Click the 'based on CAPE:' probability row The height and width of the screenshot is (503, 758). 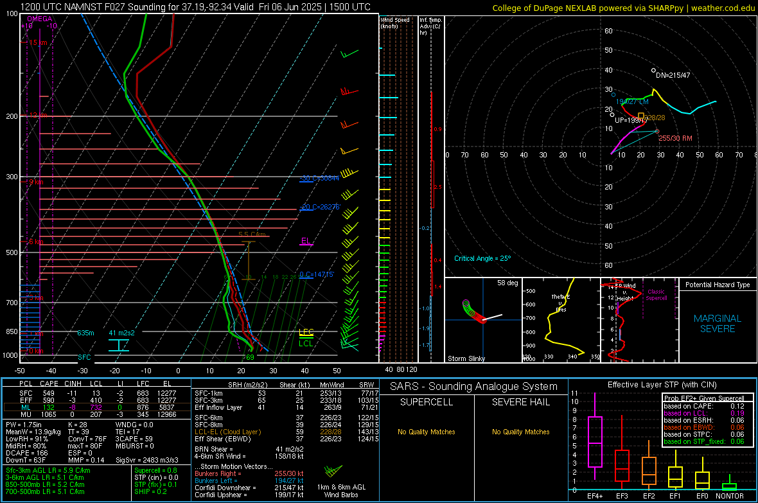(704, 406)
